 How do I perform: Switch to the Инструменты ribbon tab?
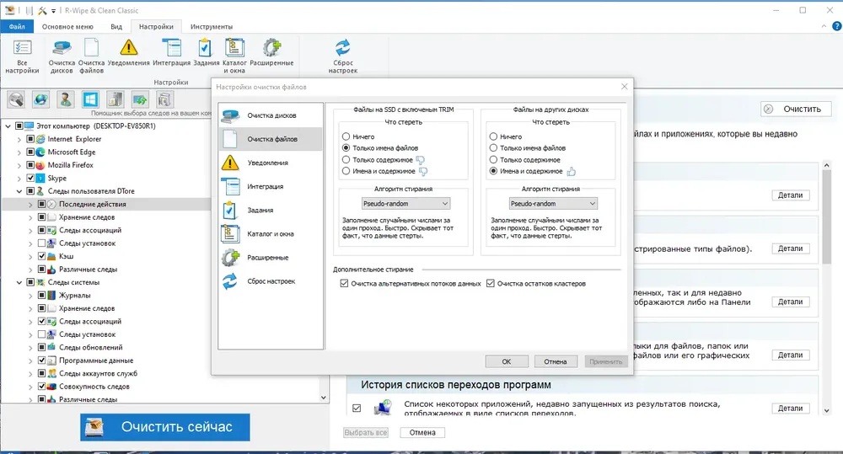(x=212, y=26)
